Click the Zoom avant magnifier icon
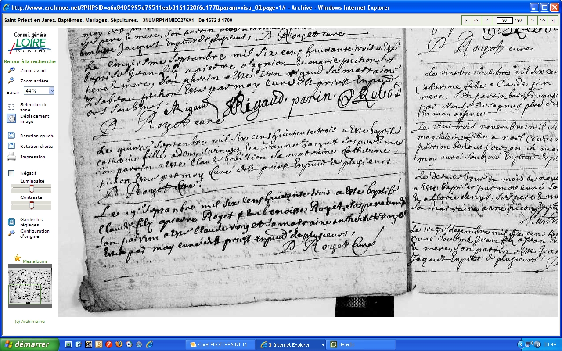This screenshot has height=351, width=562. tap(11, 70)
